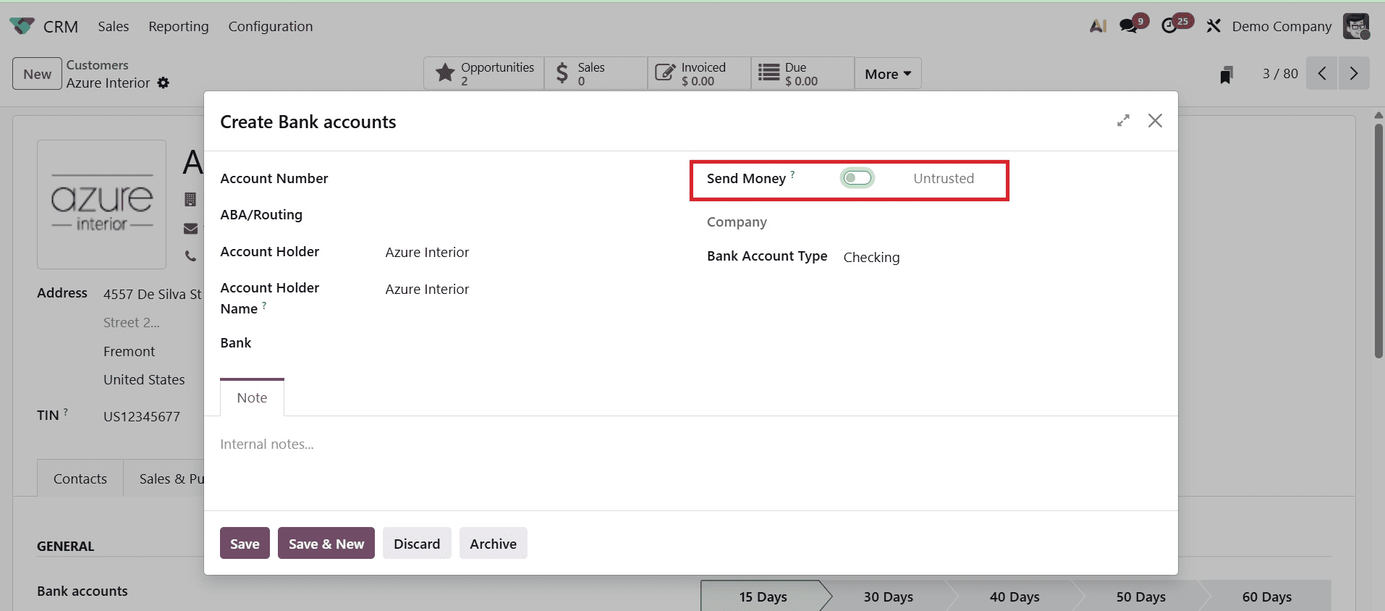Click the Archive button
Viewport: 1385px width, 611px height.
pos(494,543)
